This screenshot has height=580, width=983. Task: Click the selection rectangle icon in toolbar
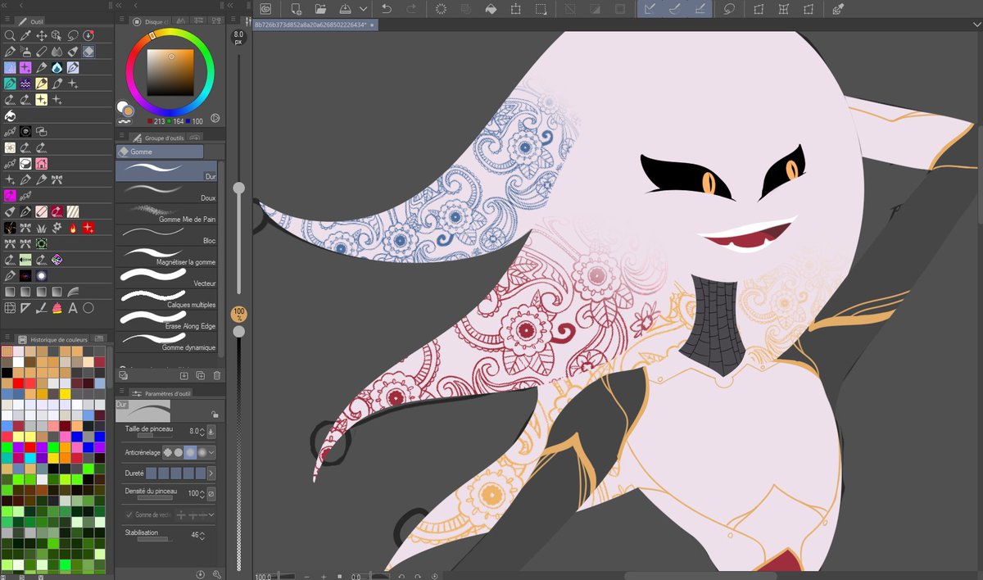541,9
